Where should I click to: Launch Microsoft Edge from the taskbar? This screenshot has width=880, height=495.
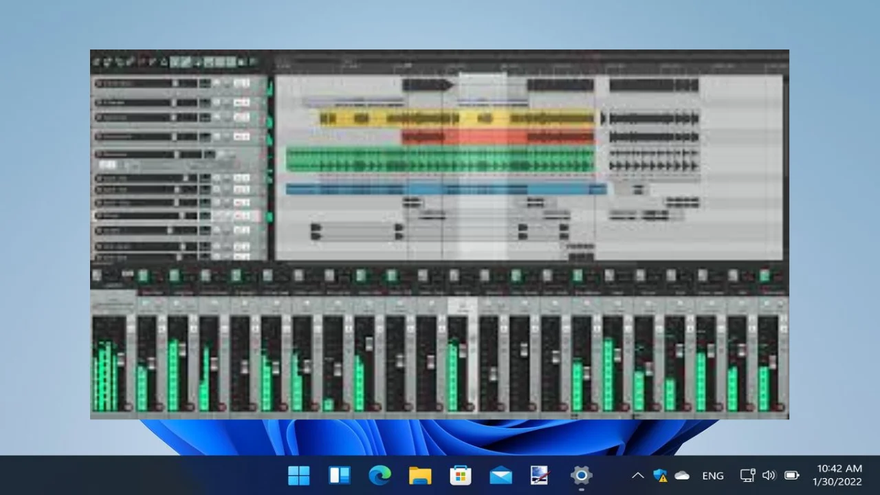(379, 475)
